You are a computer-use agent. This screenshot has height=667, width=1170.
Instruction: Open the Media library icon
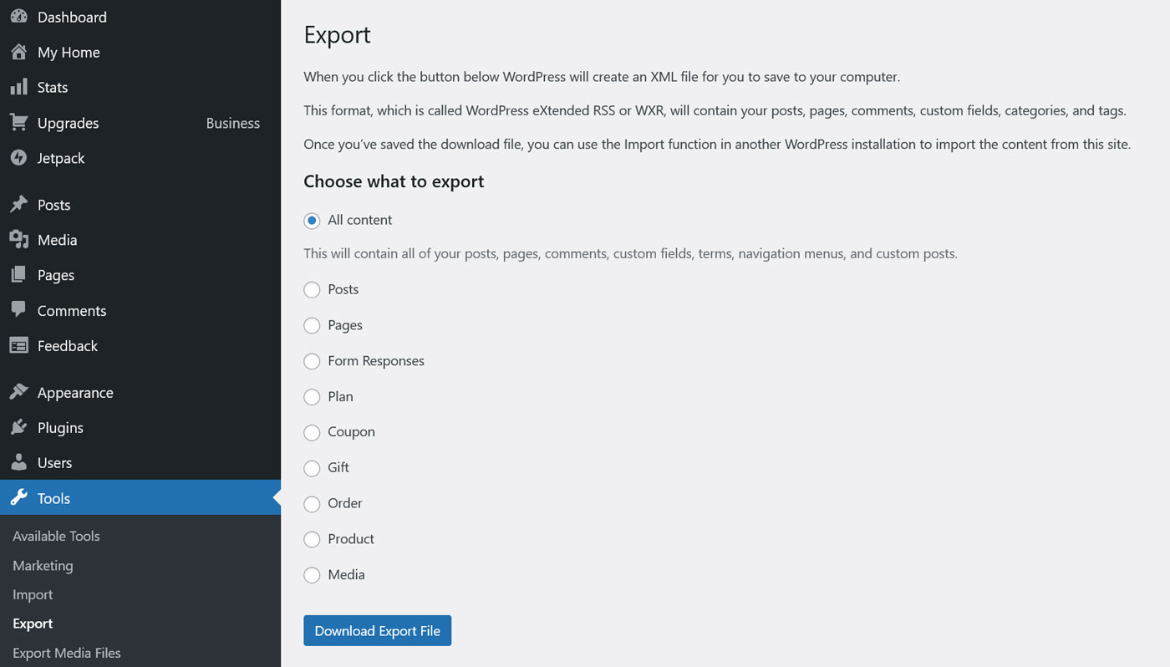[x=18, y=240]
